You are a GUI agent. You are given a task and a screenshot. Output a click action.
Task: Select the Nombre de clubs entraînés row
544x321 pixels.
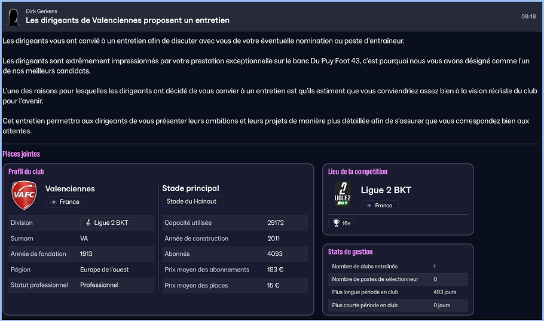[x=398, y=266]
